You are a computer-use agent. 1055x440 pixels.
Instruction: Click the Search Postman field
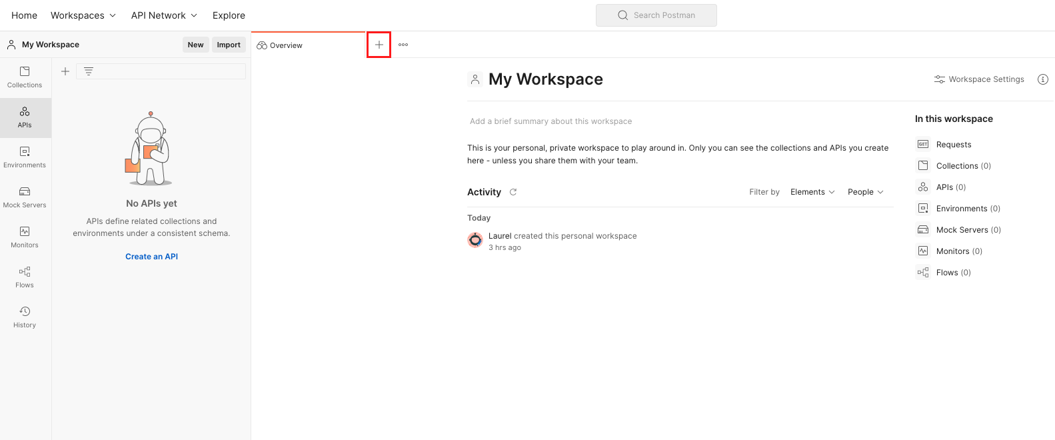656,15
